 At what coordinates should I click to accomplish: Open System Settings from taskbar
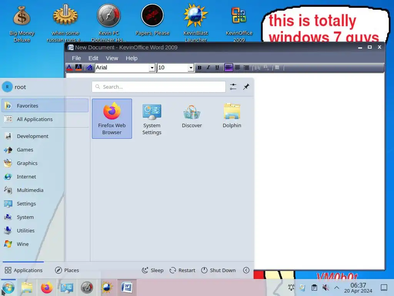67,288
